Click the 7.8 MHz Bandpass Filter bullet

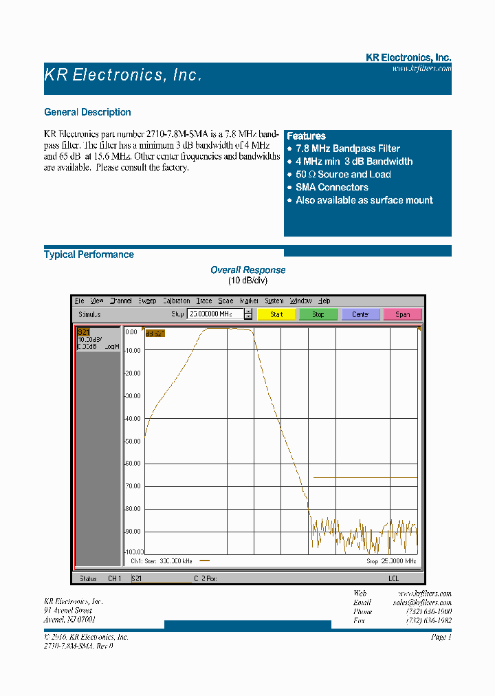(x=348, y=149)
